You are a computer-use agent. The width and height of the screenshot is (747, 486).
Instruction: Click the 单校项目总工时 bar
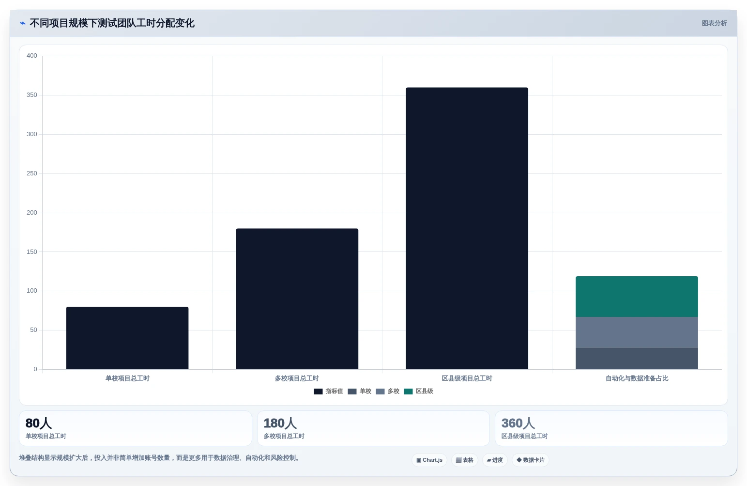coord(127,338)
